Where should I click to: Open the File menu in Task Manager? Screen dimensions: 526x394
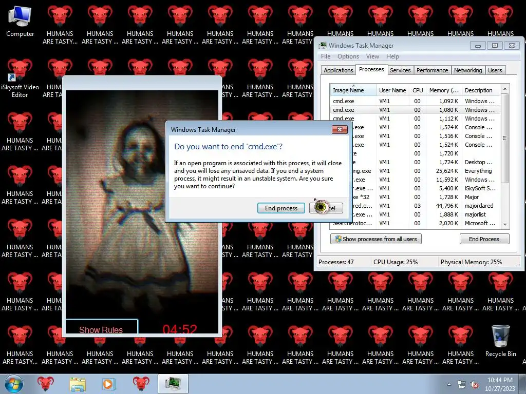[325, 56]
